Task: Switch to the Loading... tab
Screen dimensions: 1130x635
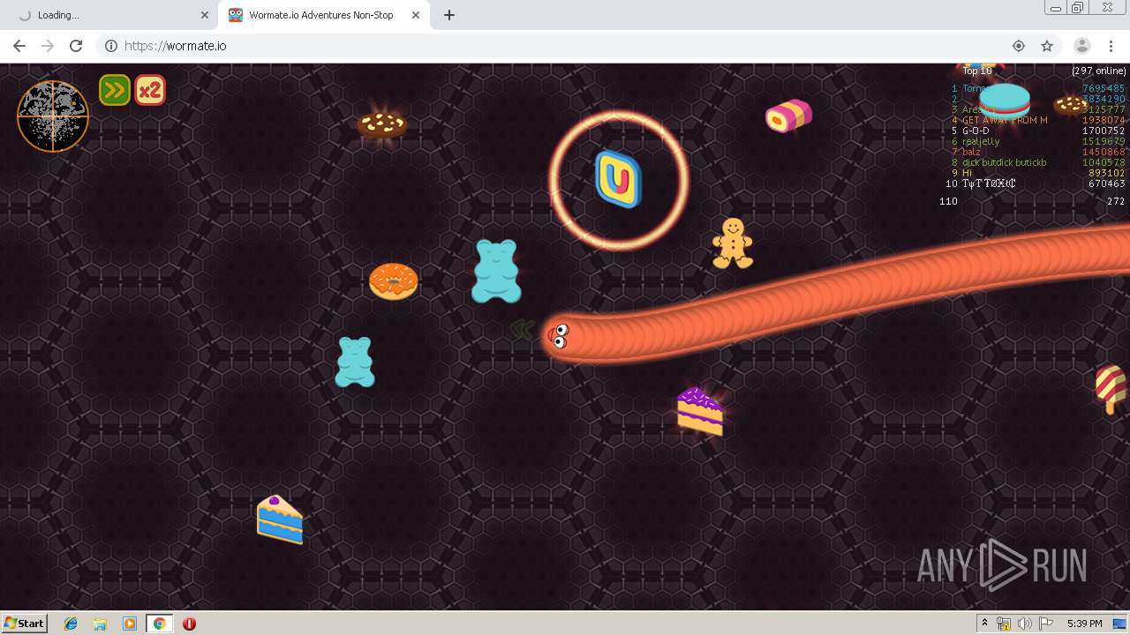Action: (110, 15)
